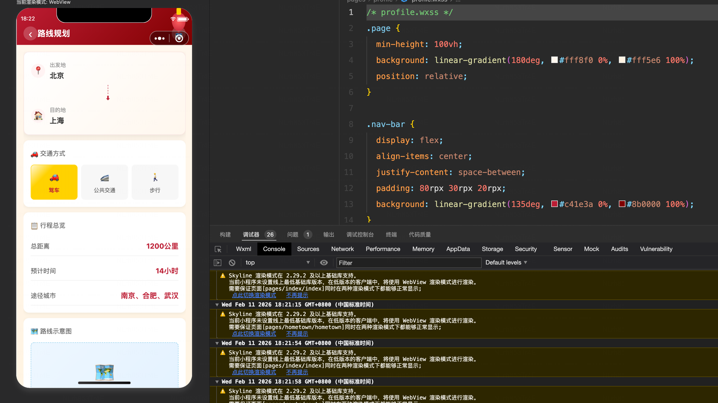Click the house destination icon
Screen dimensions: 718x403
(x=38, y=115)
